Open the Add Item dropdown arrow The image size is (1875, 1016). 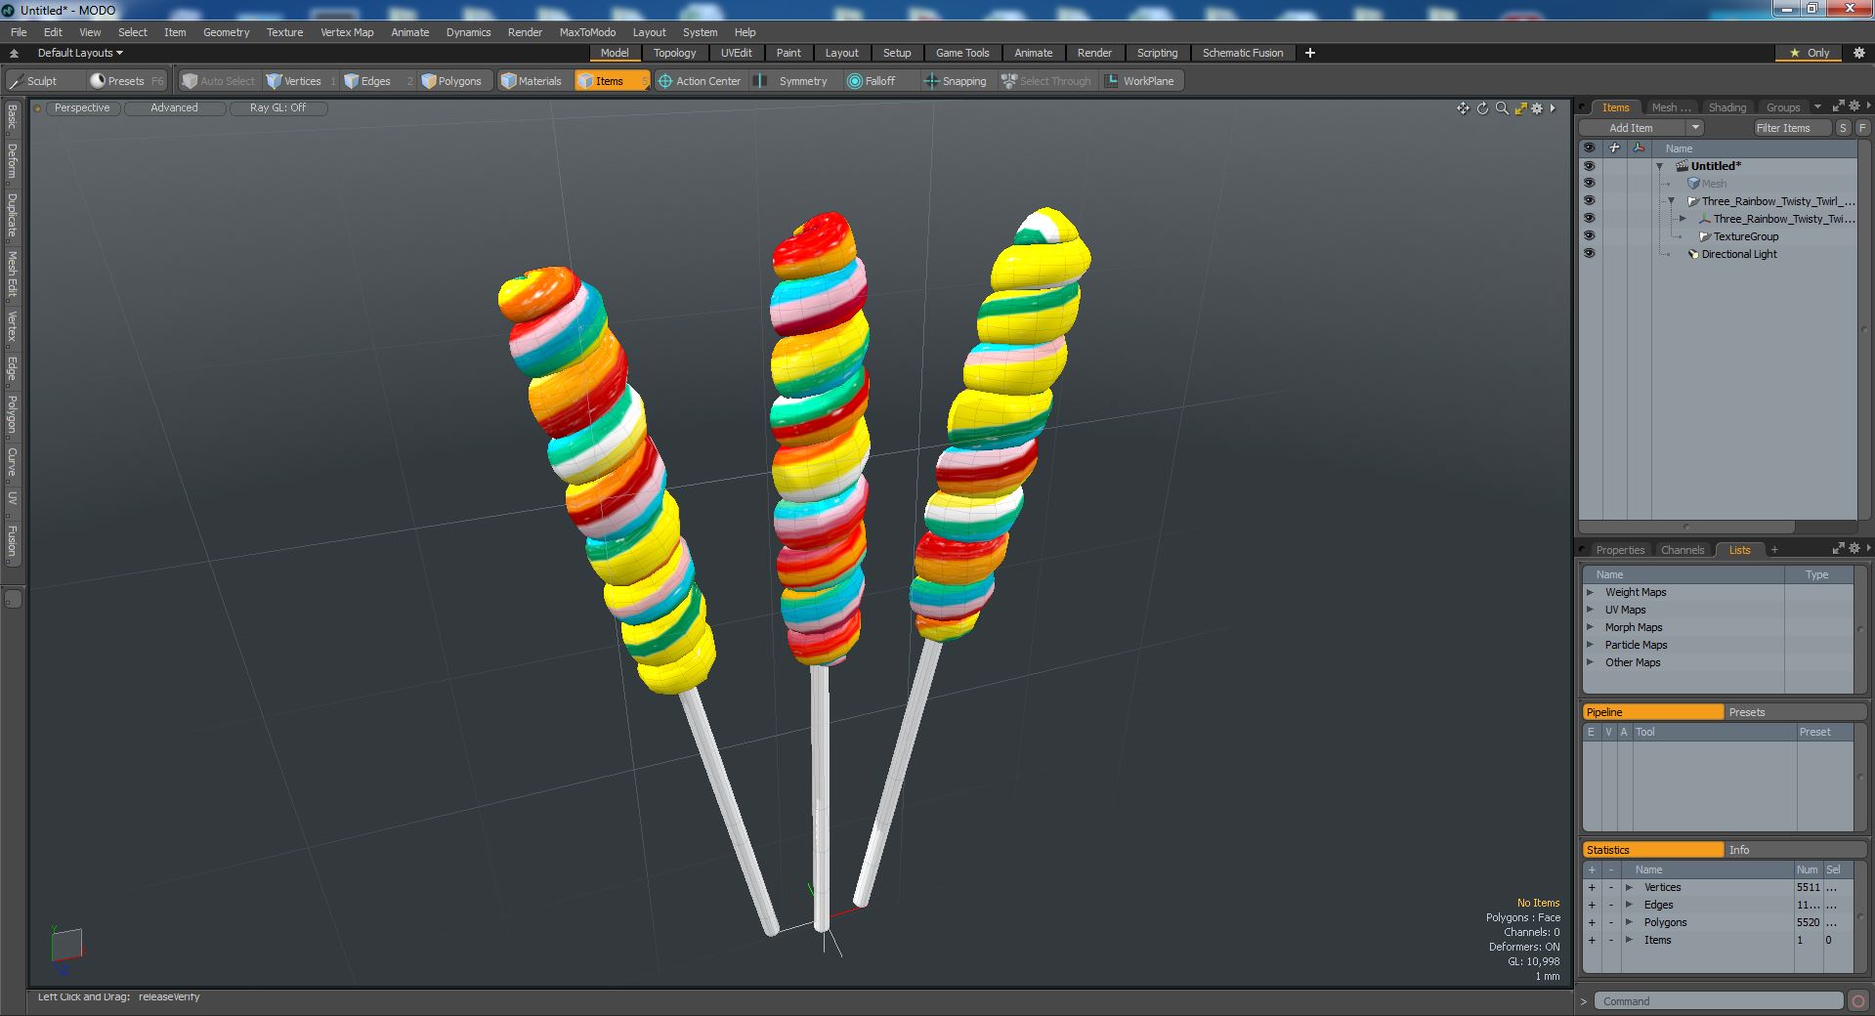[1695, 128]
